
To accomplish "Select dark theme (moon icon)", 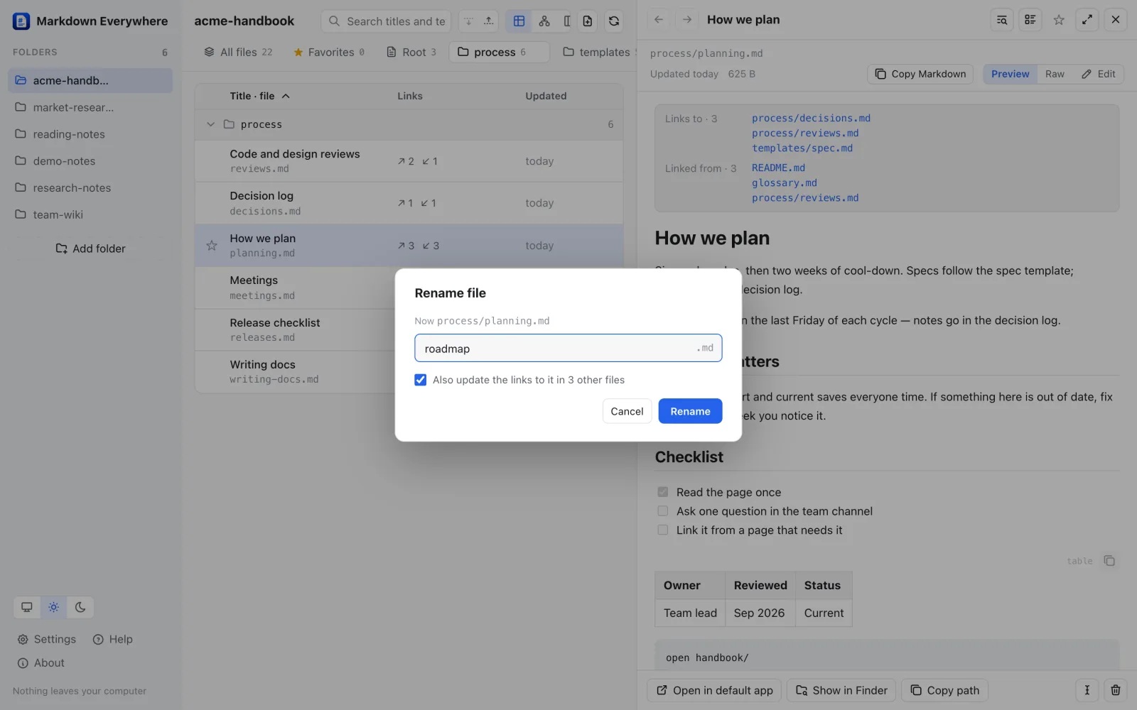I will (x=80, y=607).
